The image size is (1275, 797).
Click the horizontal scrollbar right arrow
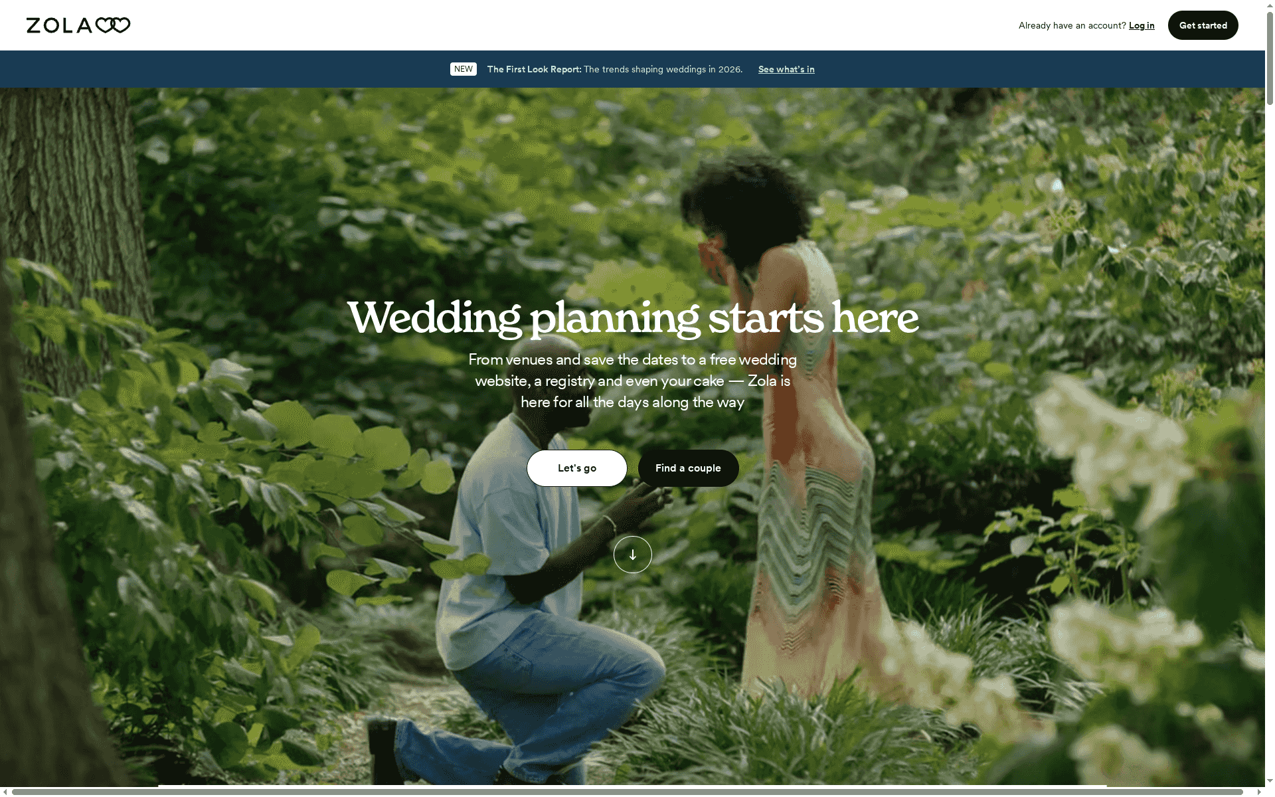(x=1259, y=792)
